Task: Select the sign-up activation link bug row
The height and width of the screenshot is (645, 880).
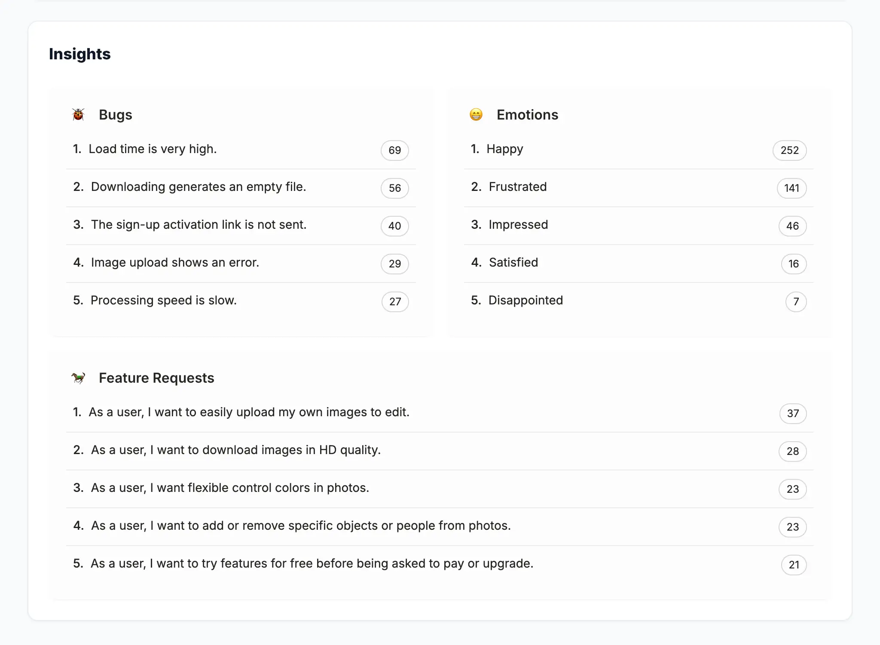Action: point(241,226)
